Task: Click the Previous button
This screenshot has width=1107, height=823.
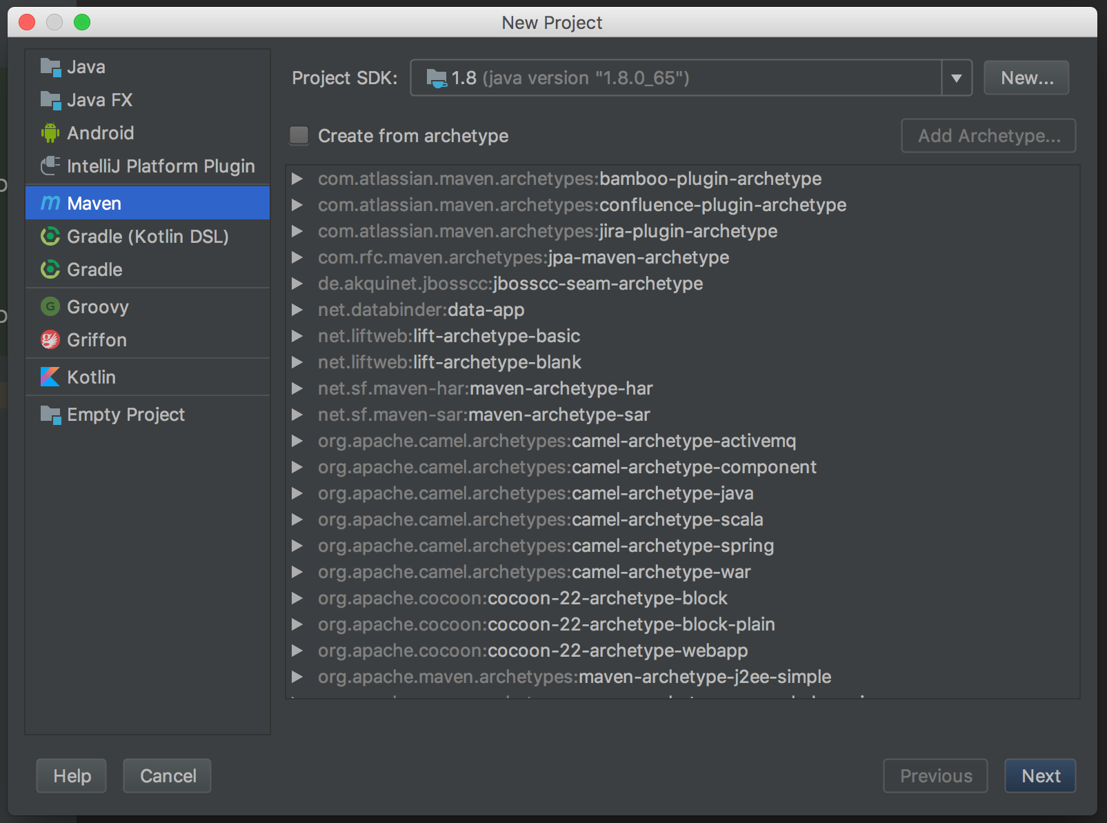Action: [x=936, y=776]
